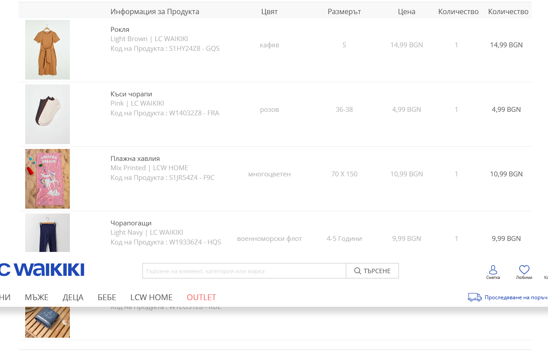548x362 pixels.
Task: Open the short socks product thumbnail
Action: 47,114
